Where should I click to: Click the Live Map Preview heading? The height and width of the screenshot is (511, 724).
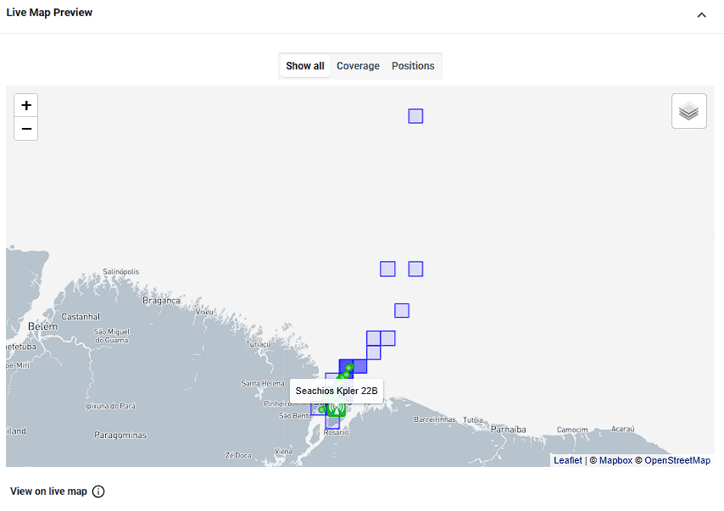click(49, 13)
